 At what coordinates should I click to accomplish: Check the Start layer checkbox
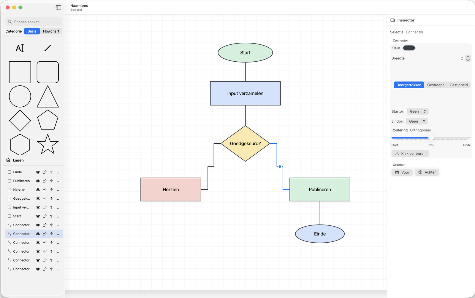click(9, 216)
